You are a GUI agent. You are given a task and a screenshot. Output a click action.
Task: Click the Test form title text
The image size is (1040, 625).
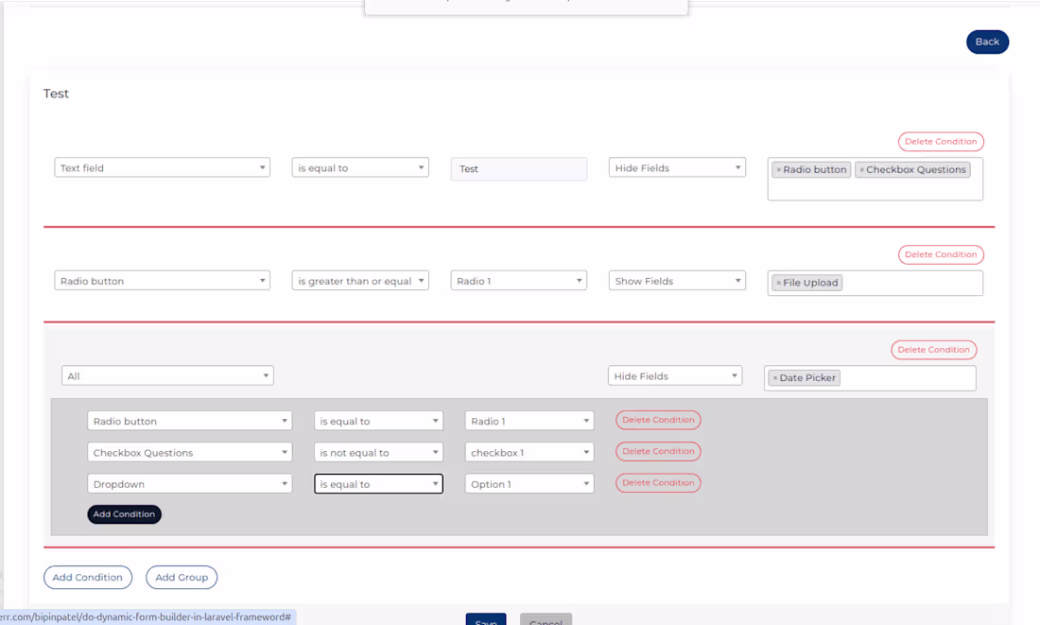click(x=56, y=94)
